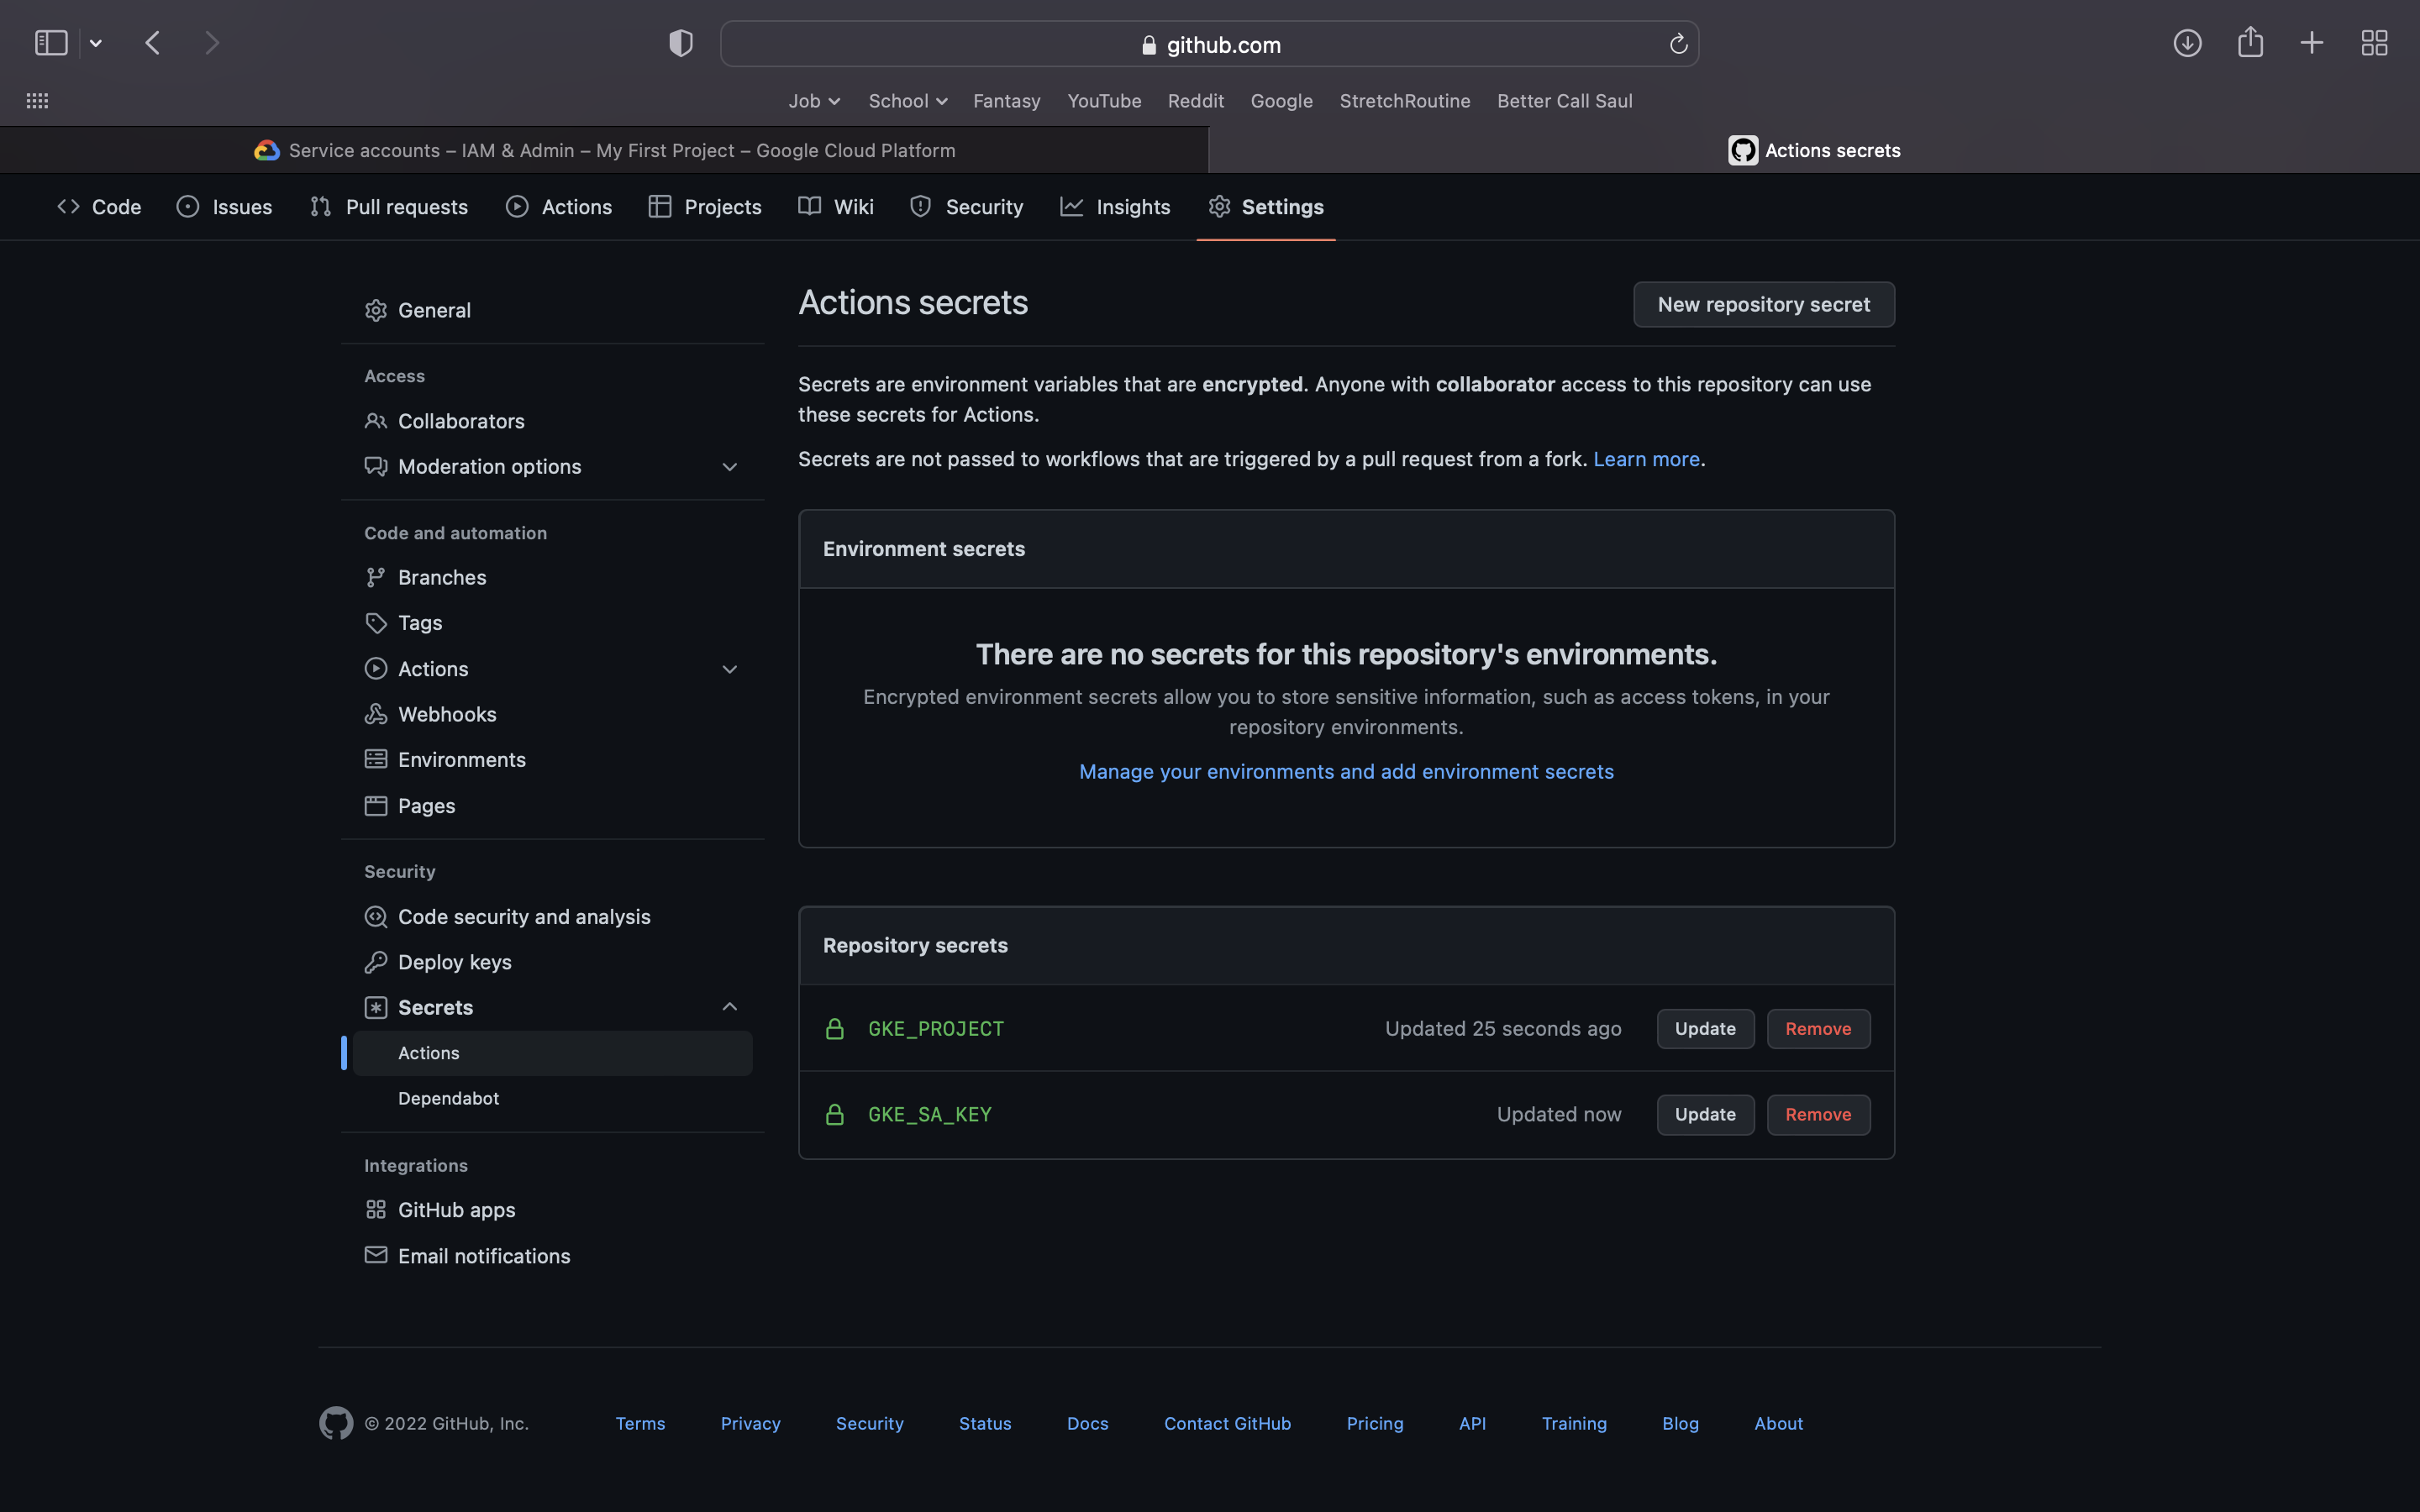
Task: Click the github.com address bar
Action: pyautogui.click(x=1209, y=44)
